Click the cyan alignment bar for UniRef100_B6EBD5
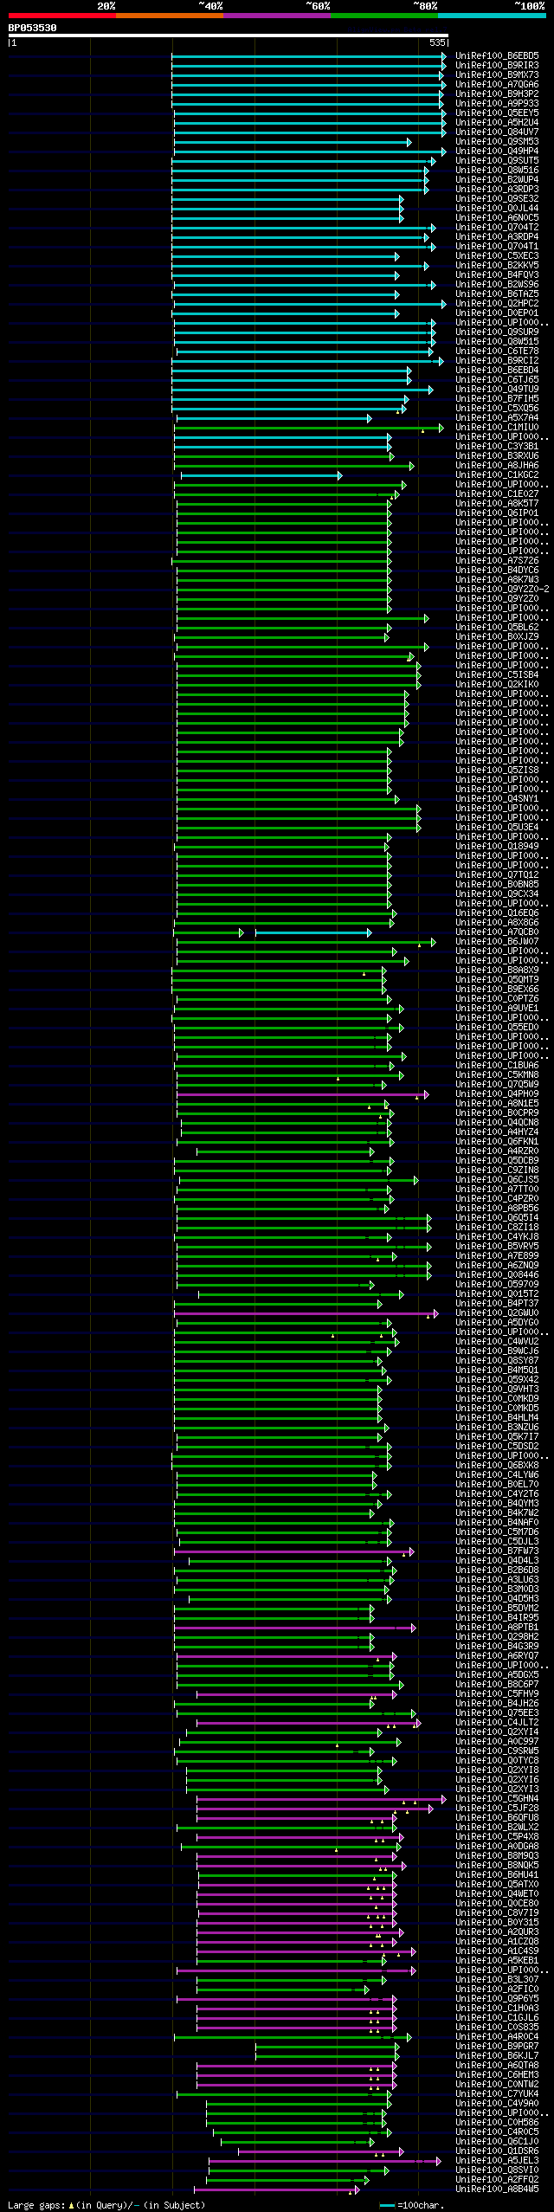 [x=309, y=56]
